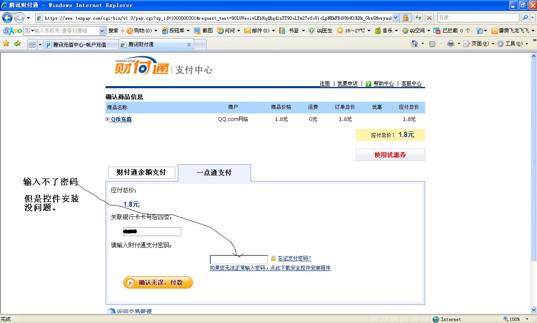Click the 财付通 Tenpay logo
The image size is (537, 323).
click(141, 66)
